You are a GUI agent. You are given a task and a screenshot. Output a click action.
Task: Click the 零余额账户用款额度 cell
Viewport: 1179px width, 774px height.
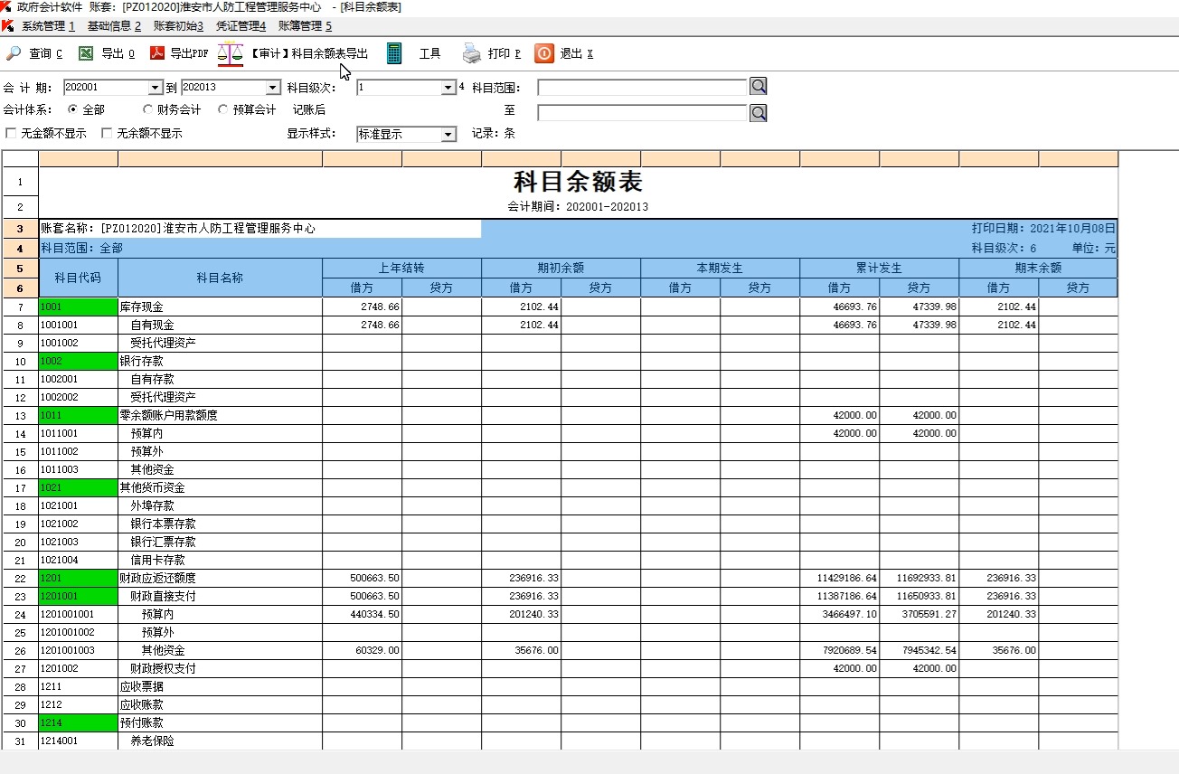[221, 415]
